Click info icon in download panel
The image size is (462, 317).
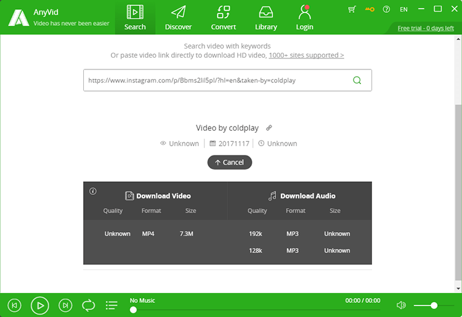93,191
